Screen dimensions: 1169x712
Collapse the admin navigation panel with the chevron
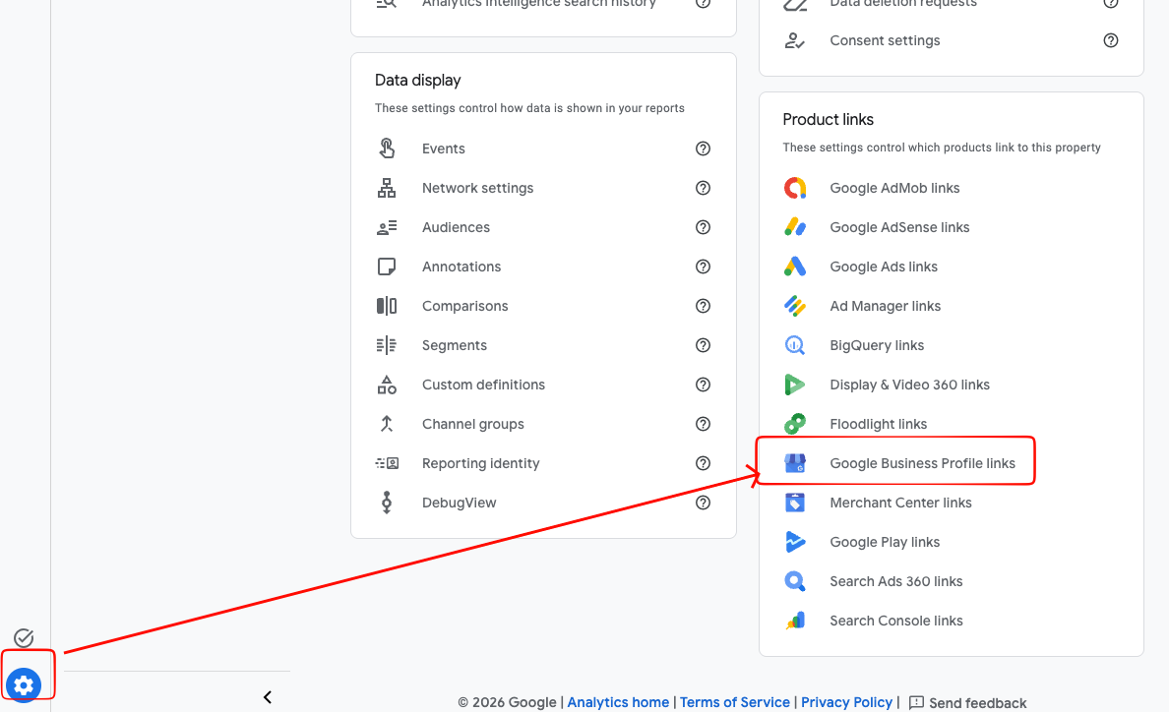point(268,697)
